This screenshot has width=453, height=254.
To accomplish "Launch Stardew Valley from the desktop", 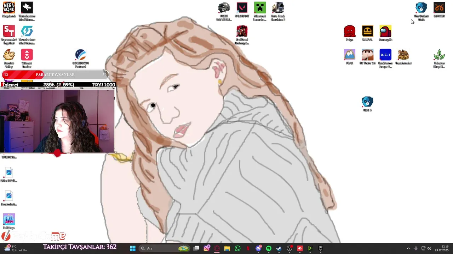I will [x=9, y=59].
